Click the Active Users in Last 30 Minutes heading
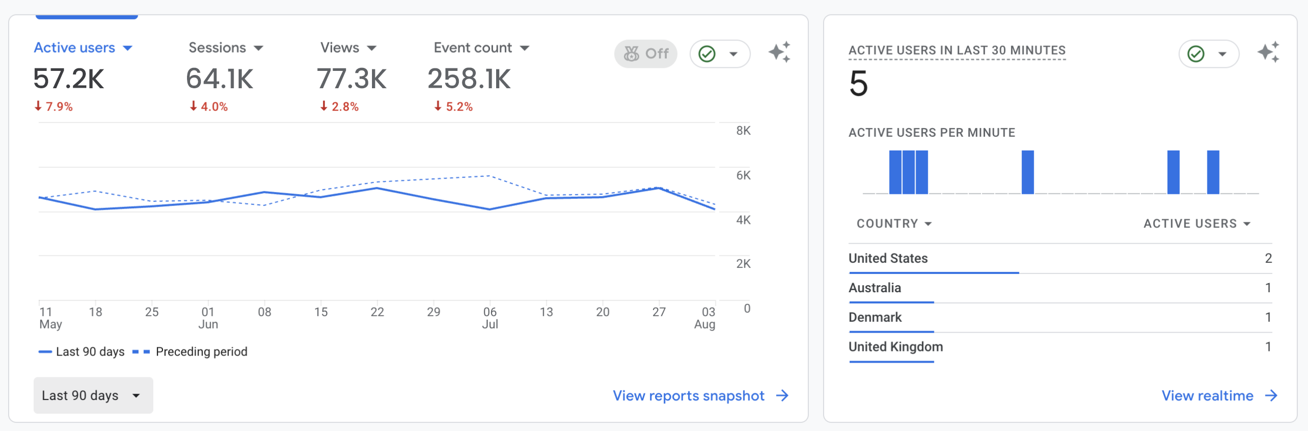This screenshot has height=431, width=1308. click(956, 50)
